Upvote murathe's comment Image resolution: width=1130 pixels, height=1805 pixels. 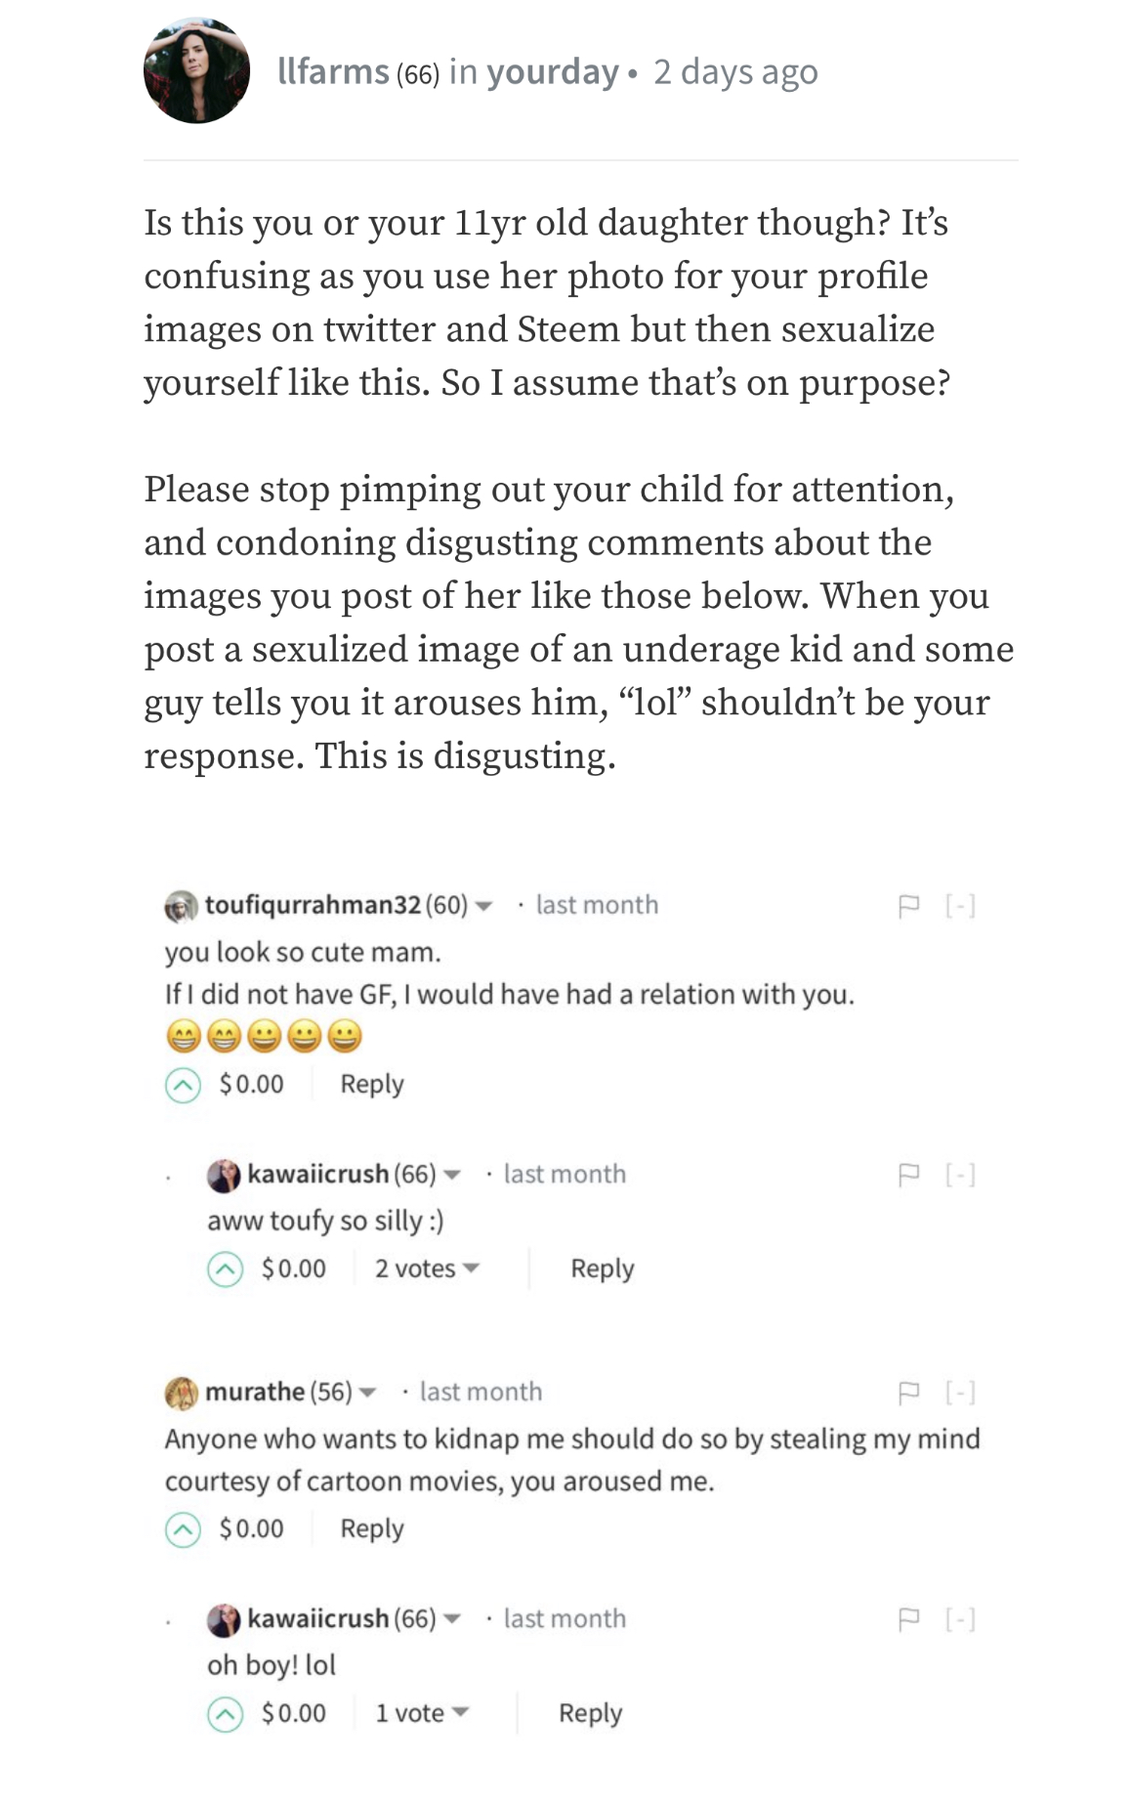[x=183, y=1529]
